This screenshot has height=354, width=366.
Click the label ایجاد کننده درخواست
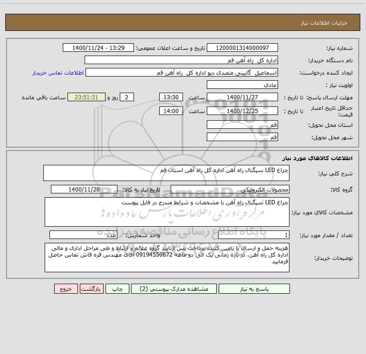pos(326,73)
